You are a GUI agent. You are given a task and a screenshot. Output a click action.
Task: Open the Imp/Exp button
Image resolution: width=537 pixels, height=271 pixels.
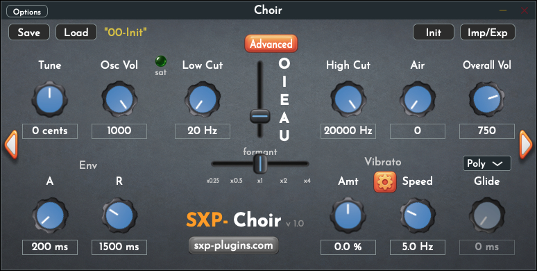point(487,32)
